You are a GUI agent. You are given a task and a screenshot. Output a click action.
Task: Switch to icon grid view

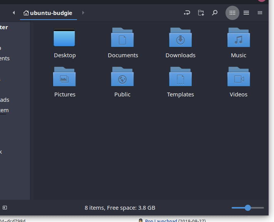[232, 13]
